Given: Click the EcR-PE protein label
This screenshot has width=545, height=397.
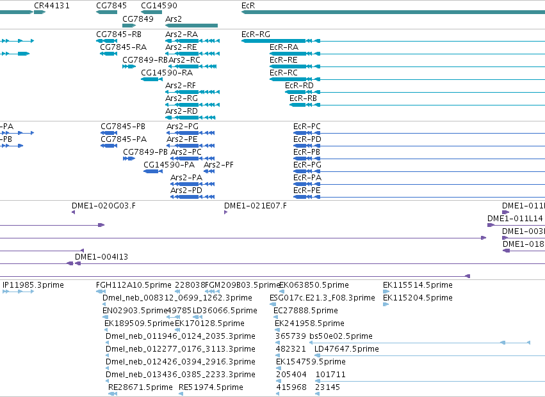Looking at the screenshot, I should (307, 191).
